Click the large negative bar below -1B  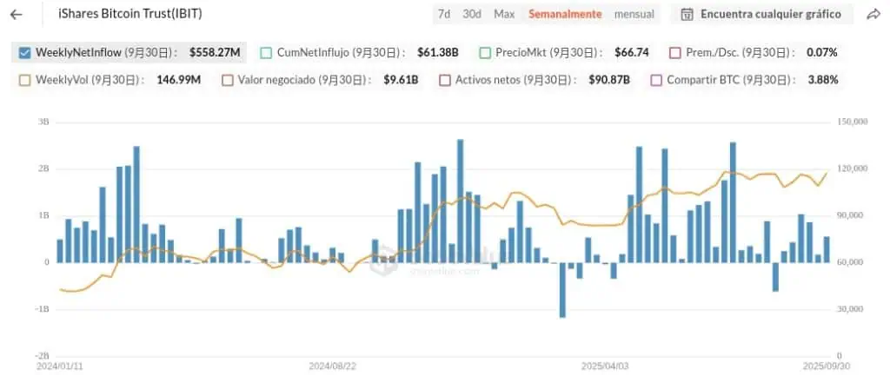(x=562, y=290)
